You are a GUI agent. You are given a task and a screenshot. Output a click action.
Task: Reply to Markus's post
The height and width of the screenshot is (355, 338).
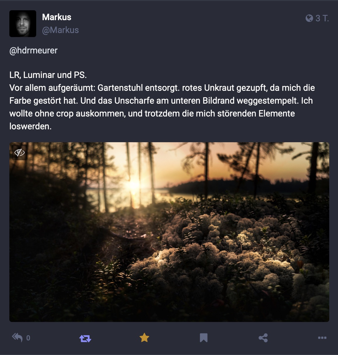(17, 338)
